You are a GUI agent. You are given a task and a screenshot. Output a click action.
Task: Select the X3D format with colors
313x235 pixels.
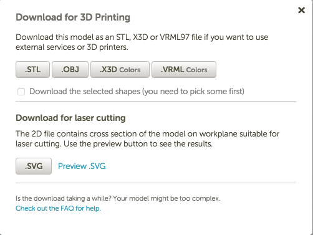[x=120, y=69]
